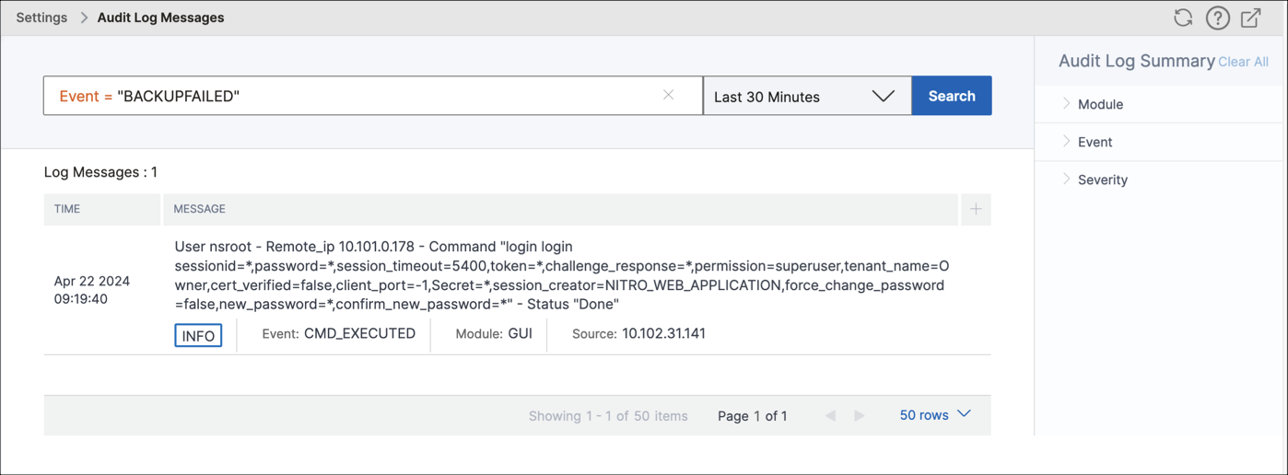Go to previous page arrow
The width and height of the screenshot is (1288, 475).
tap(830, 416)
